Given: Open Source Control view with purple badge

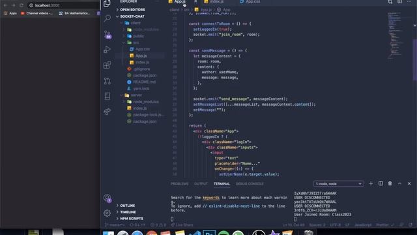Looking at the screenshot, I should pos(108,35).
